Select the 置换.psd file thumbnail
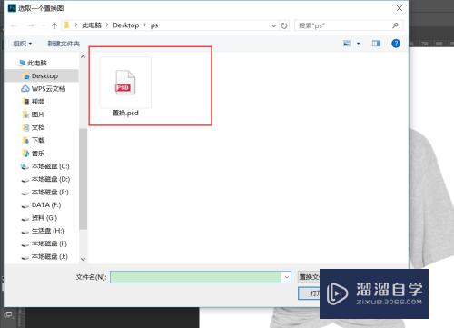This screenshot has height=328, width=454. click(x=125, y=83)
